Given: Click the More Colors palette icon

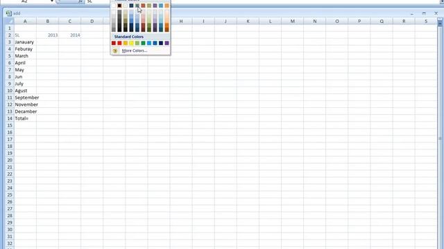Looking at the screenshot, I should pos(115,50).
